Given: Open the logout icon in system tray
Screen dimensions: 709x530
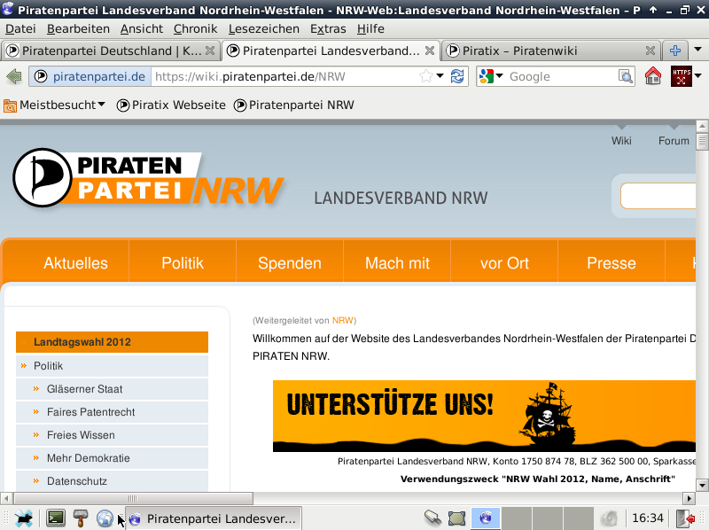Looking at the screenshot, I should pos(687,518).
